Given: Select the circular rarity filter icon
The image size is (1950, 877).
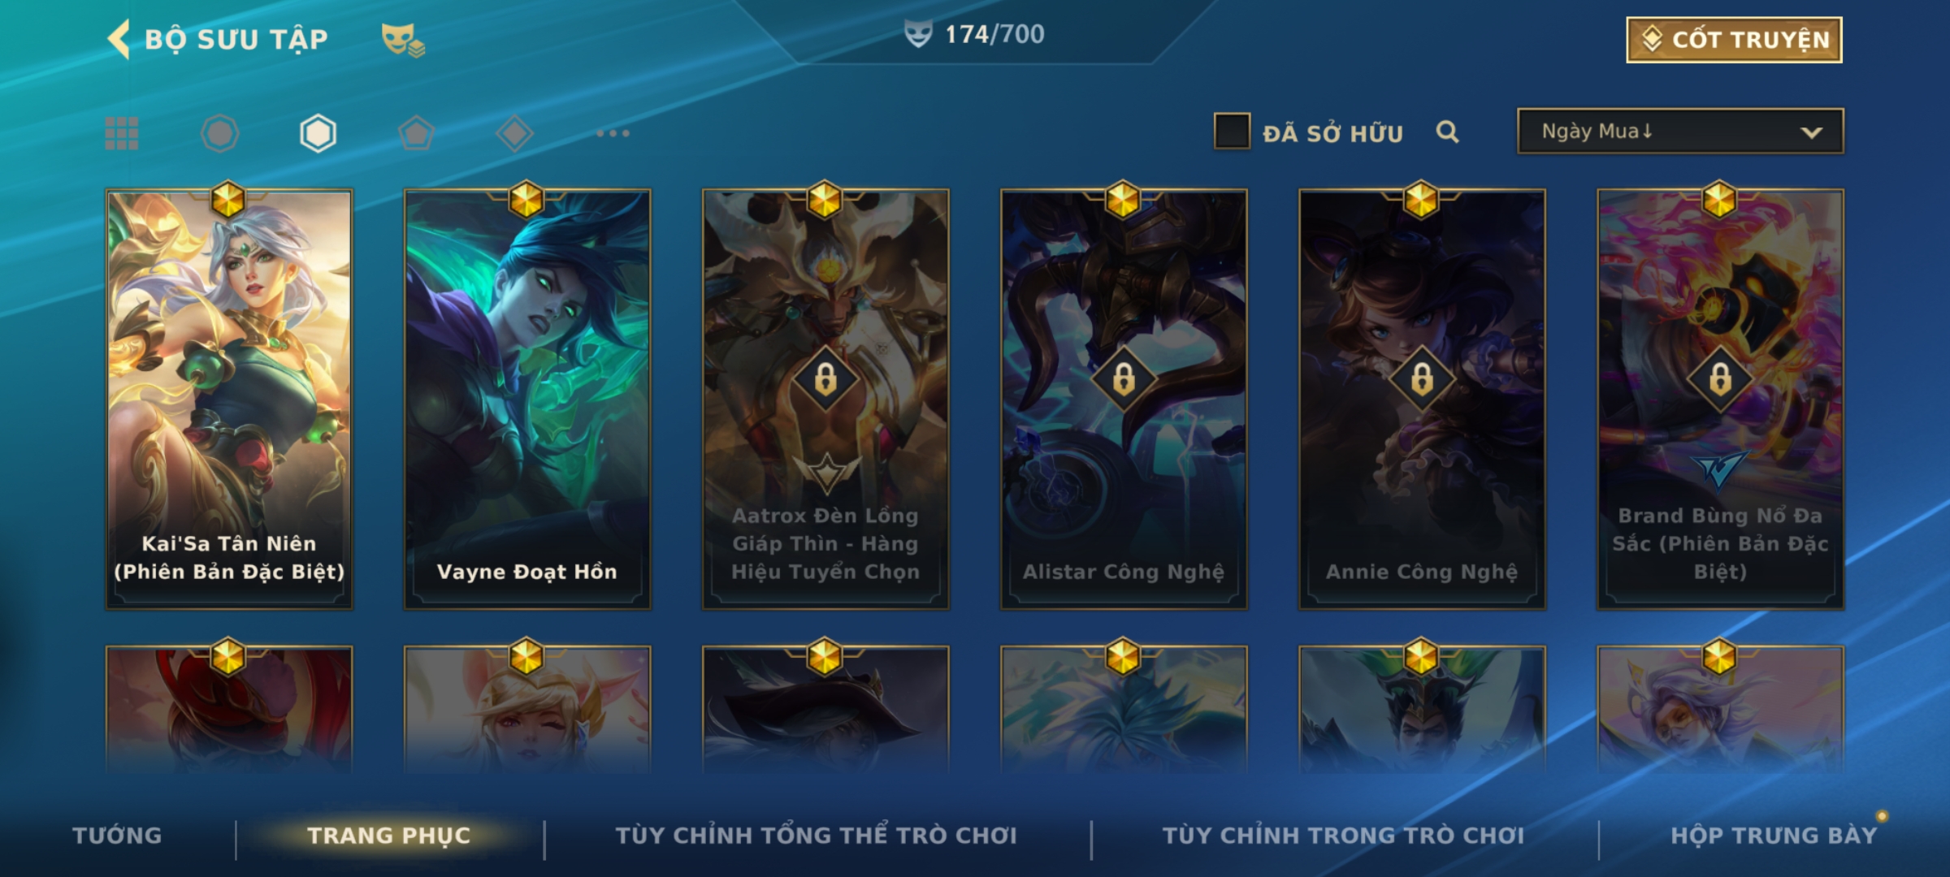Looking at the screenshot, I should click(220, 133).
